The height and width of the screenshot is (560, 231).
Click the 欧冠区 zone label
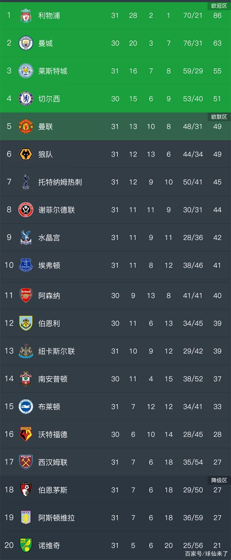(219, 6)
